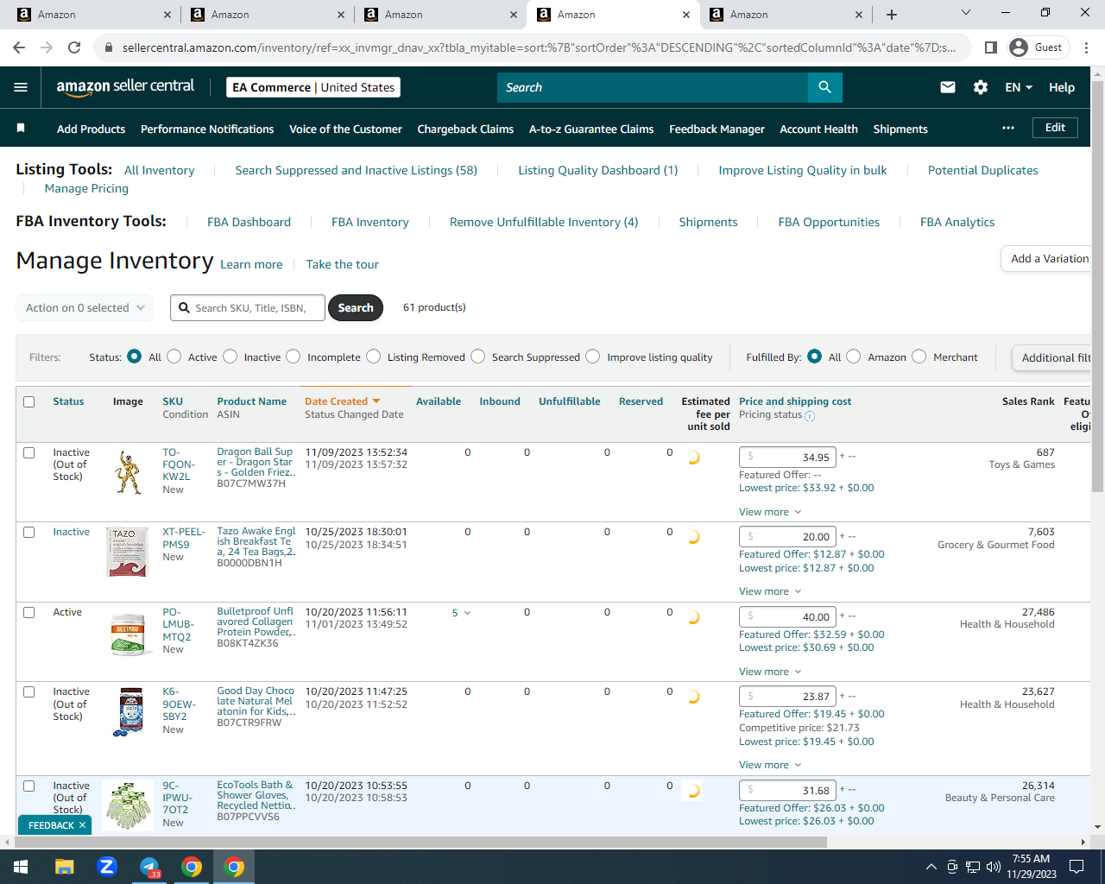
Task: Expand View more for Tazo Awake row
Action: (770, 591)
